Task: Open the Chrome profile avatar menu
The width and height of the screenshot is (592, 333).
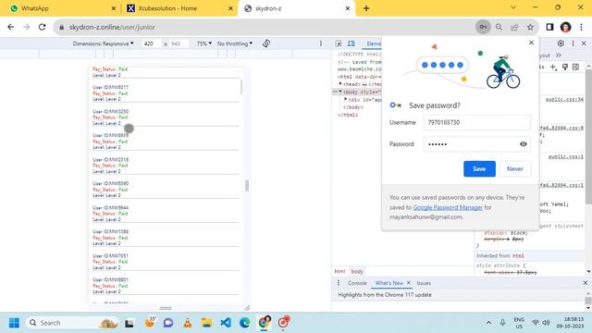Action: pos(565,27)
